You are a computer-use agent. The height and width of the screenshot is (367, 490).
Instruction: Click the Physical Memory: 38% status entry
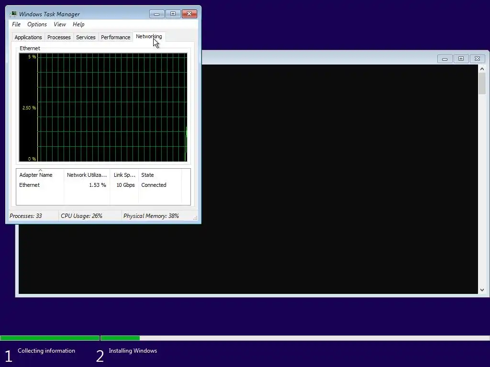151,216
